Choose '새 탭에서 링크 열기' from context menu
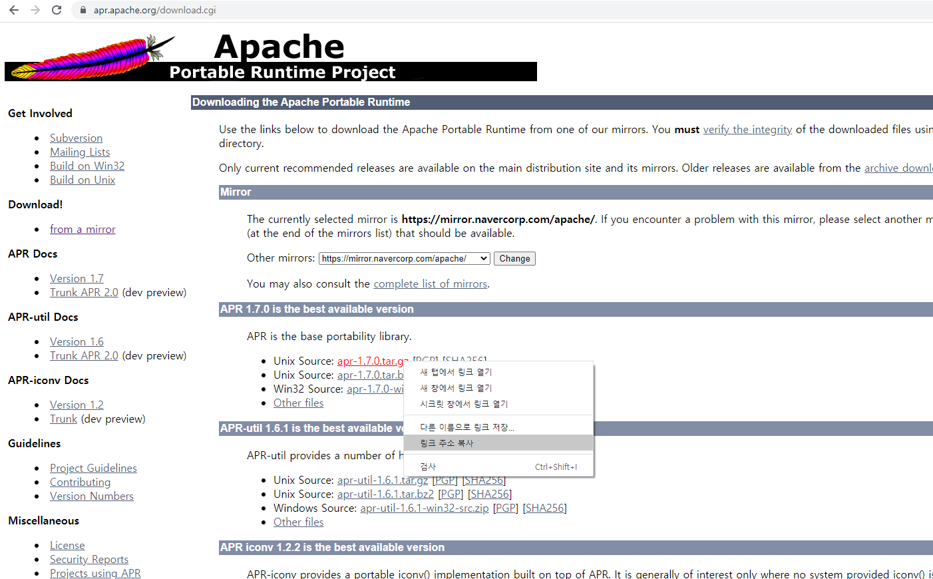The image size is (933, 579). [x=498, y=372]
